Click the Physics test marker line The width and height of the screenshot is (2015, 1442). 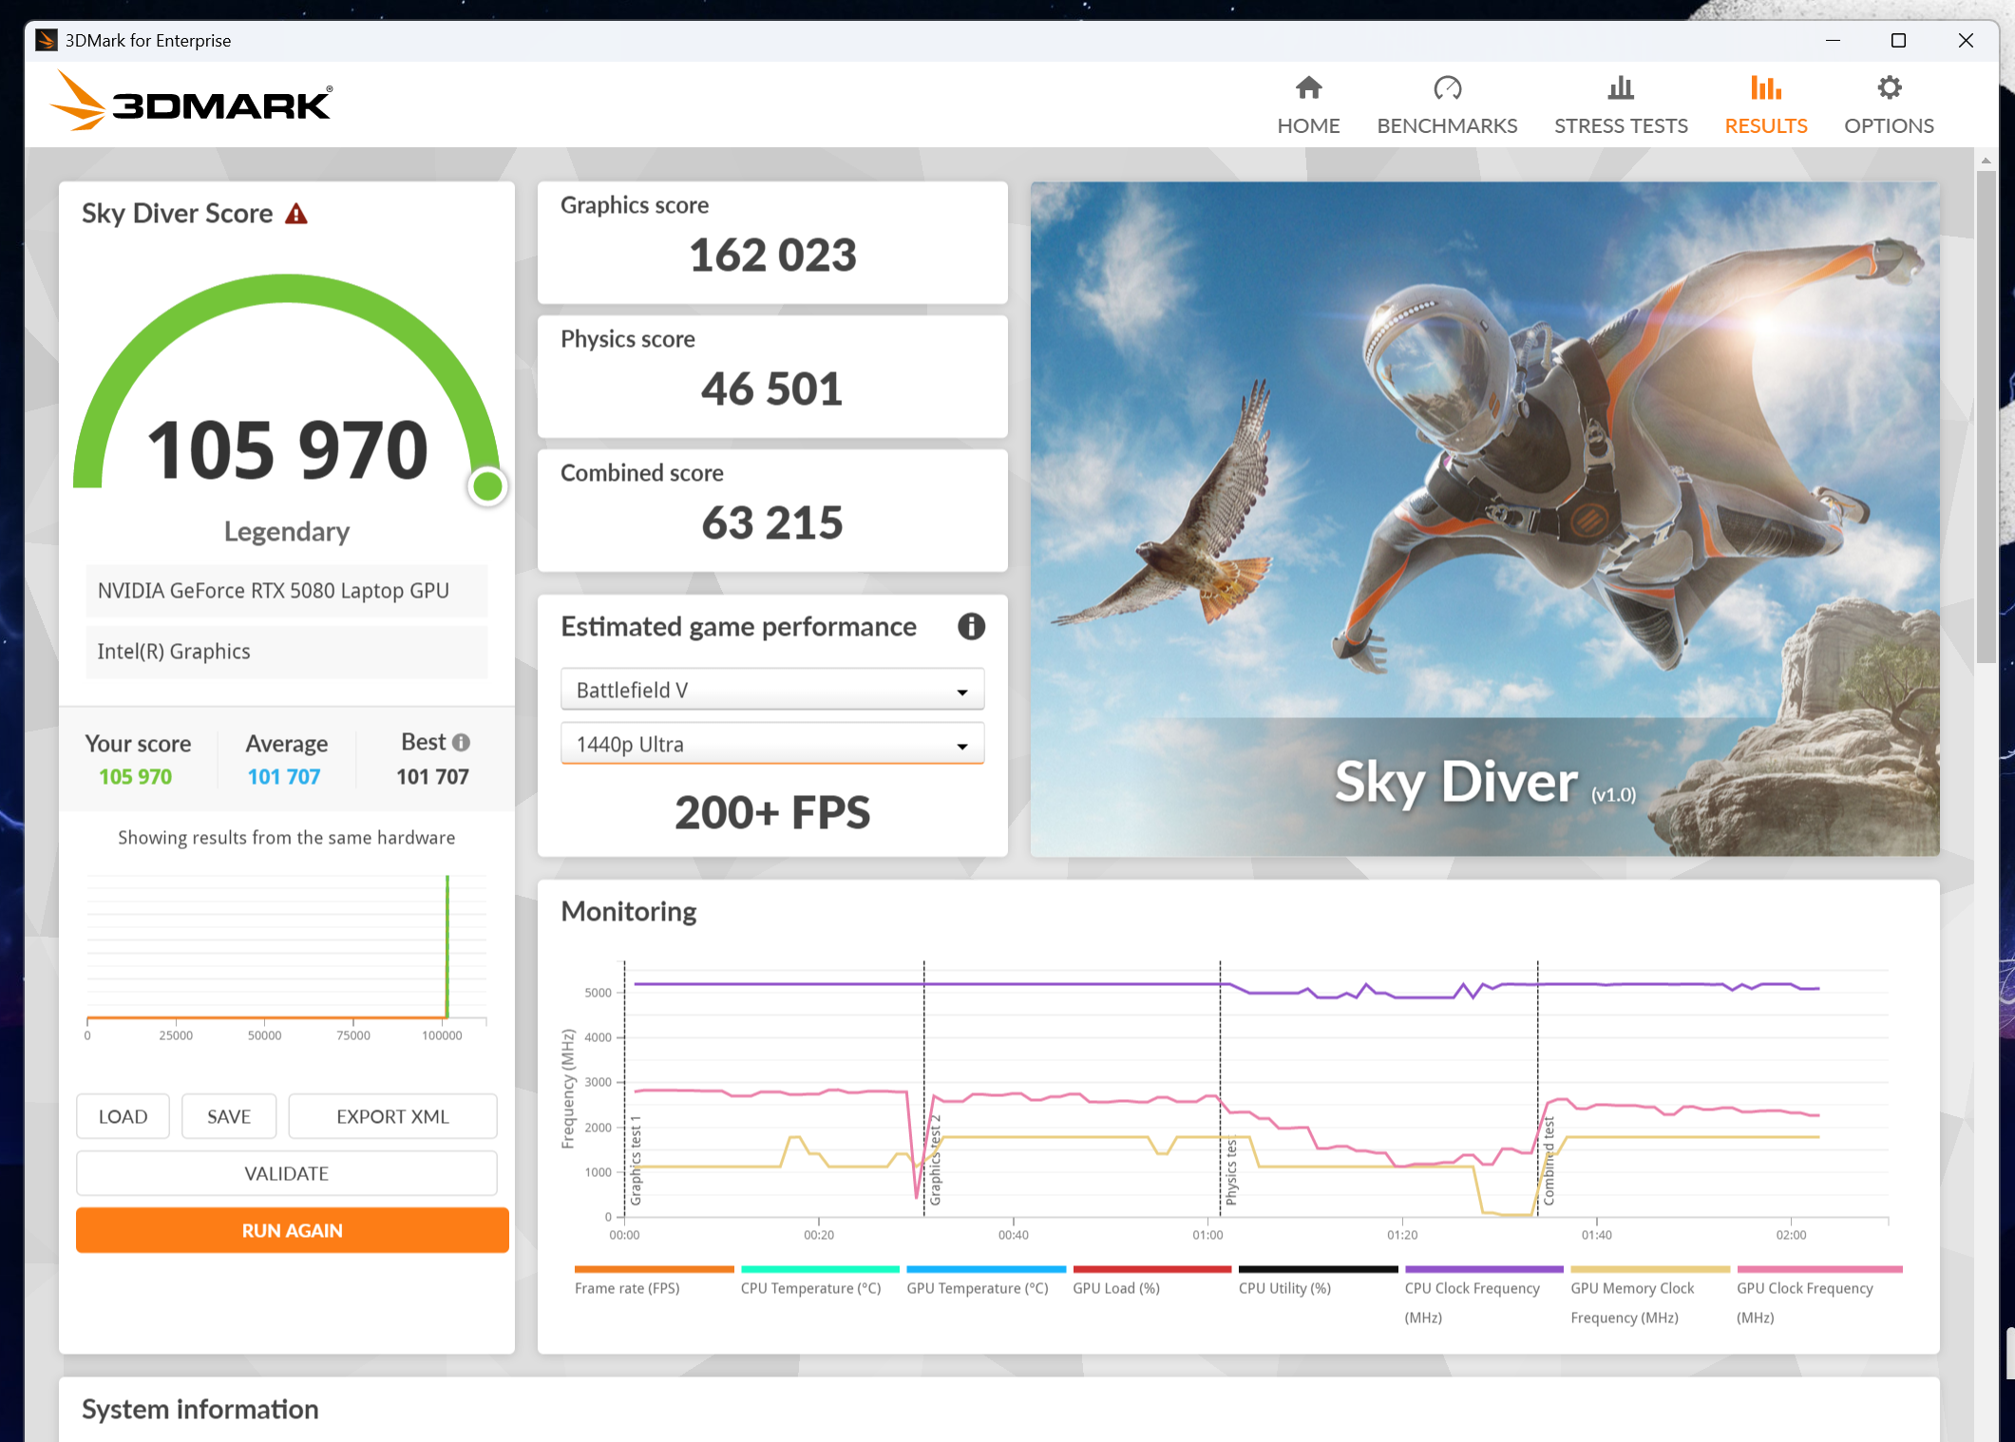(x=1221, y=1089)
